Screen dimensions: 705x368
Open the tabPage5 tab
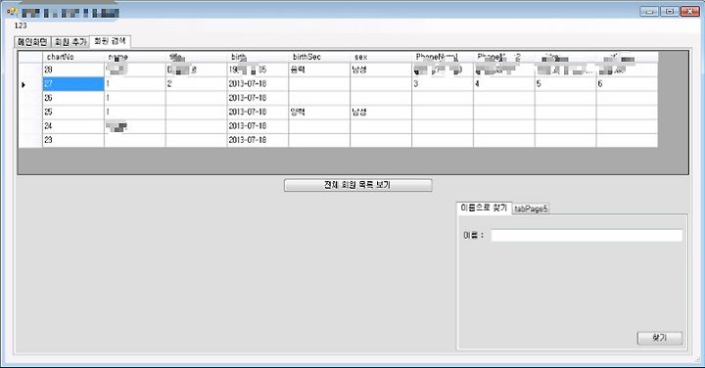[x=531, y=208]
